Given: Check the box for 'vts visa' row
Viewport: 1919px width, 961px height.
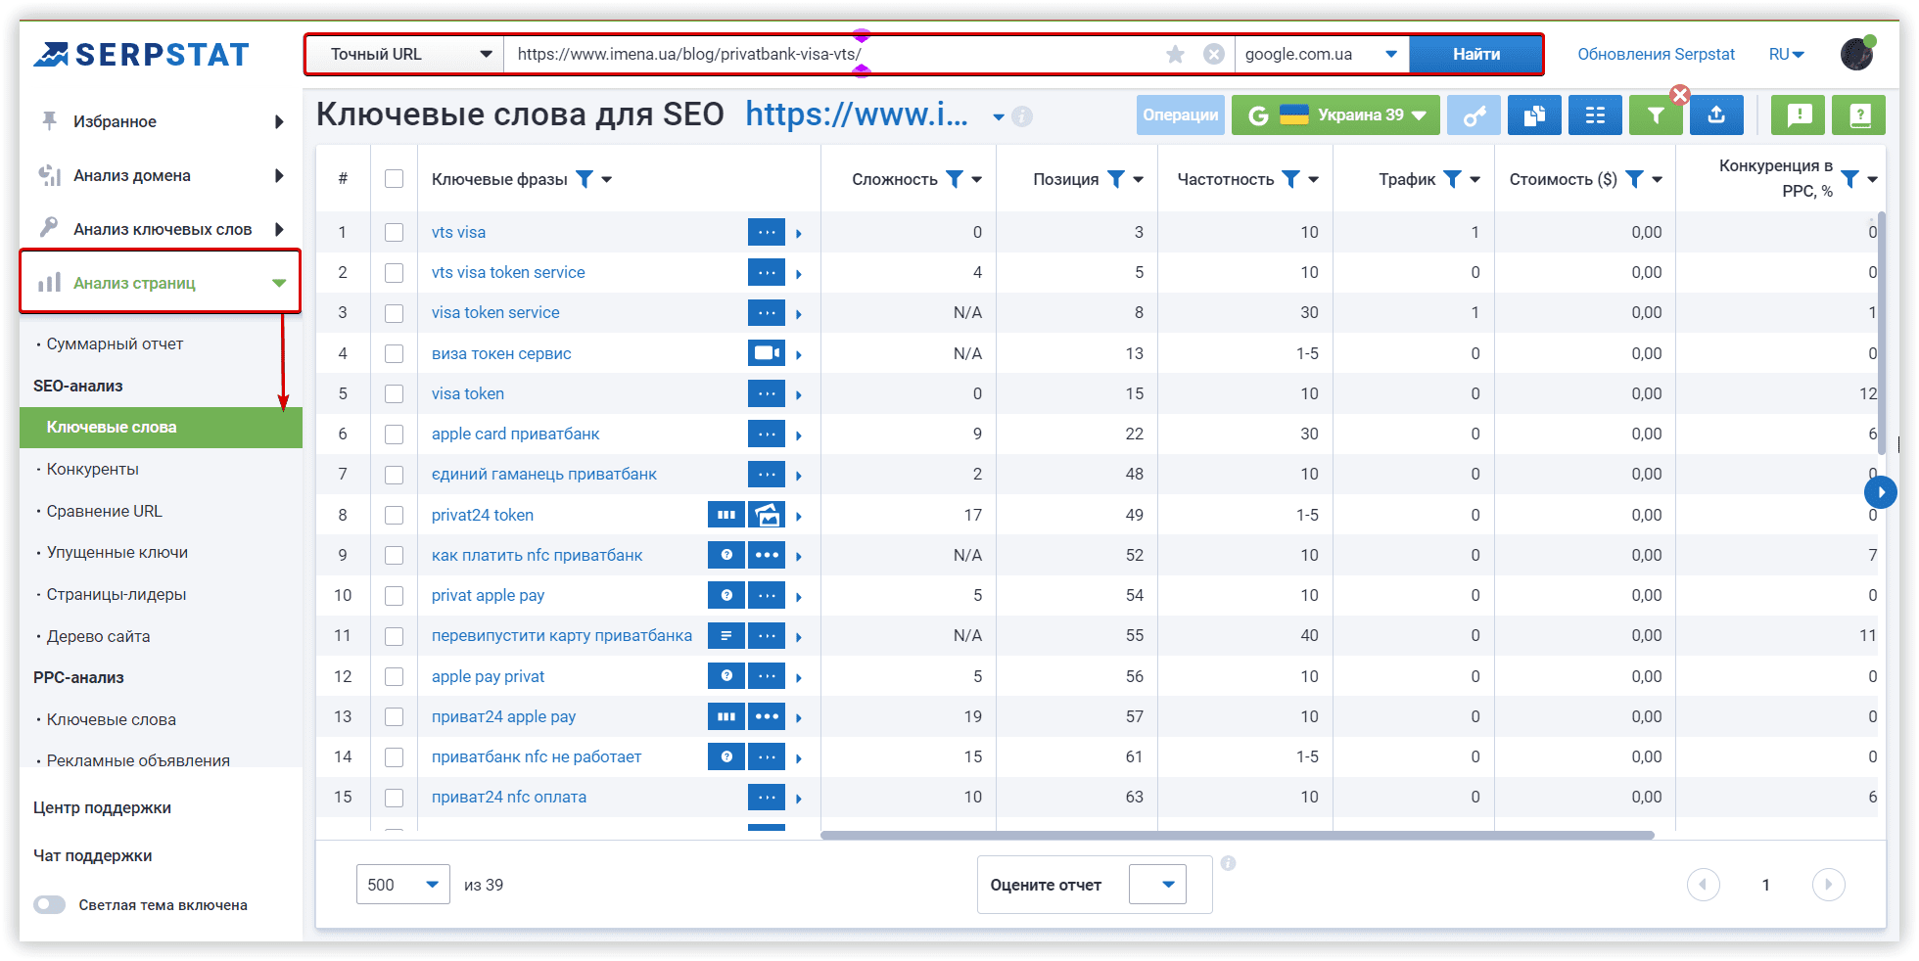Looking at the screenshot, I should click(395, 233).
